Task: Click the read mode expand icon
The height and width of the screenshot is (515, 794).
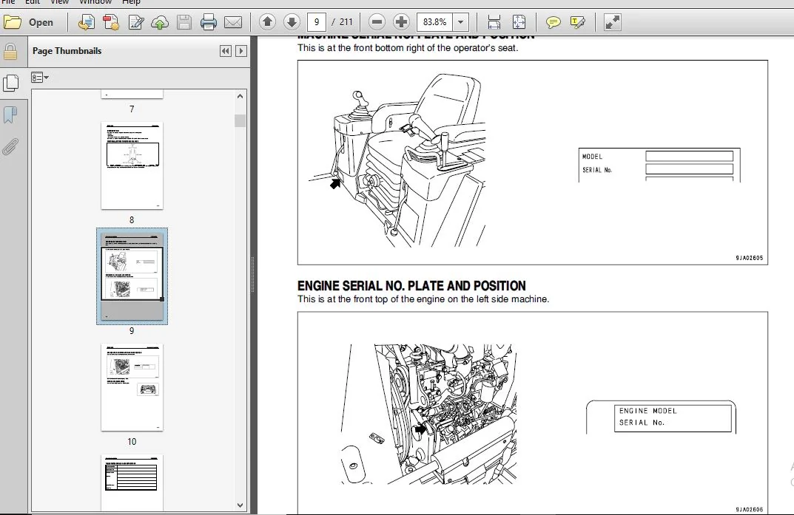Action: coord(612,22)
